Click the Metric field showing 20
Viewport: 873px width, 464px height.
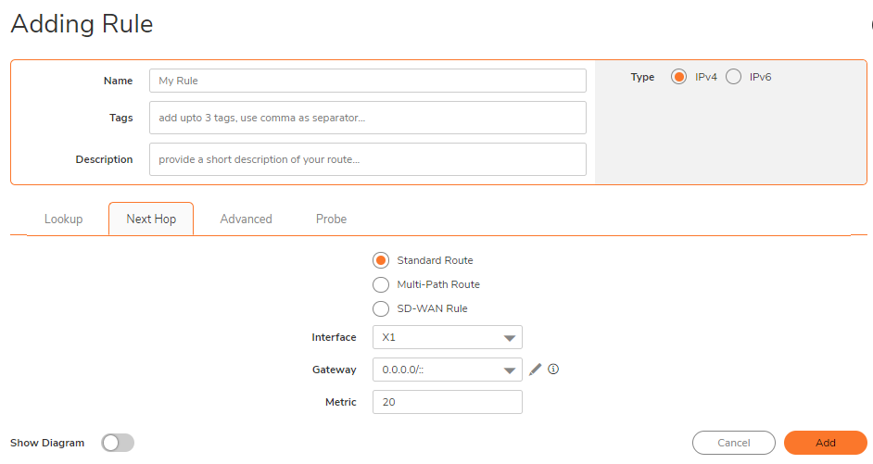(x=447, y=402)
